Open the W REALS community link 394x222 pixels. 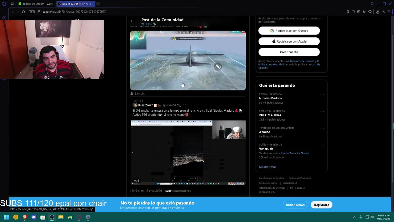[x=149, y=24]
